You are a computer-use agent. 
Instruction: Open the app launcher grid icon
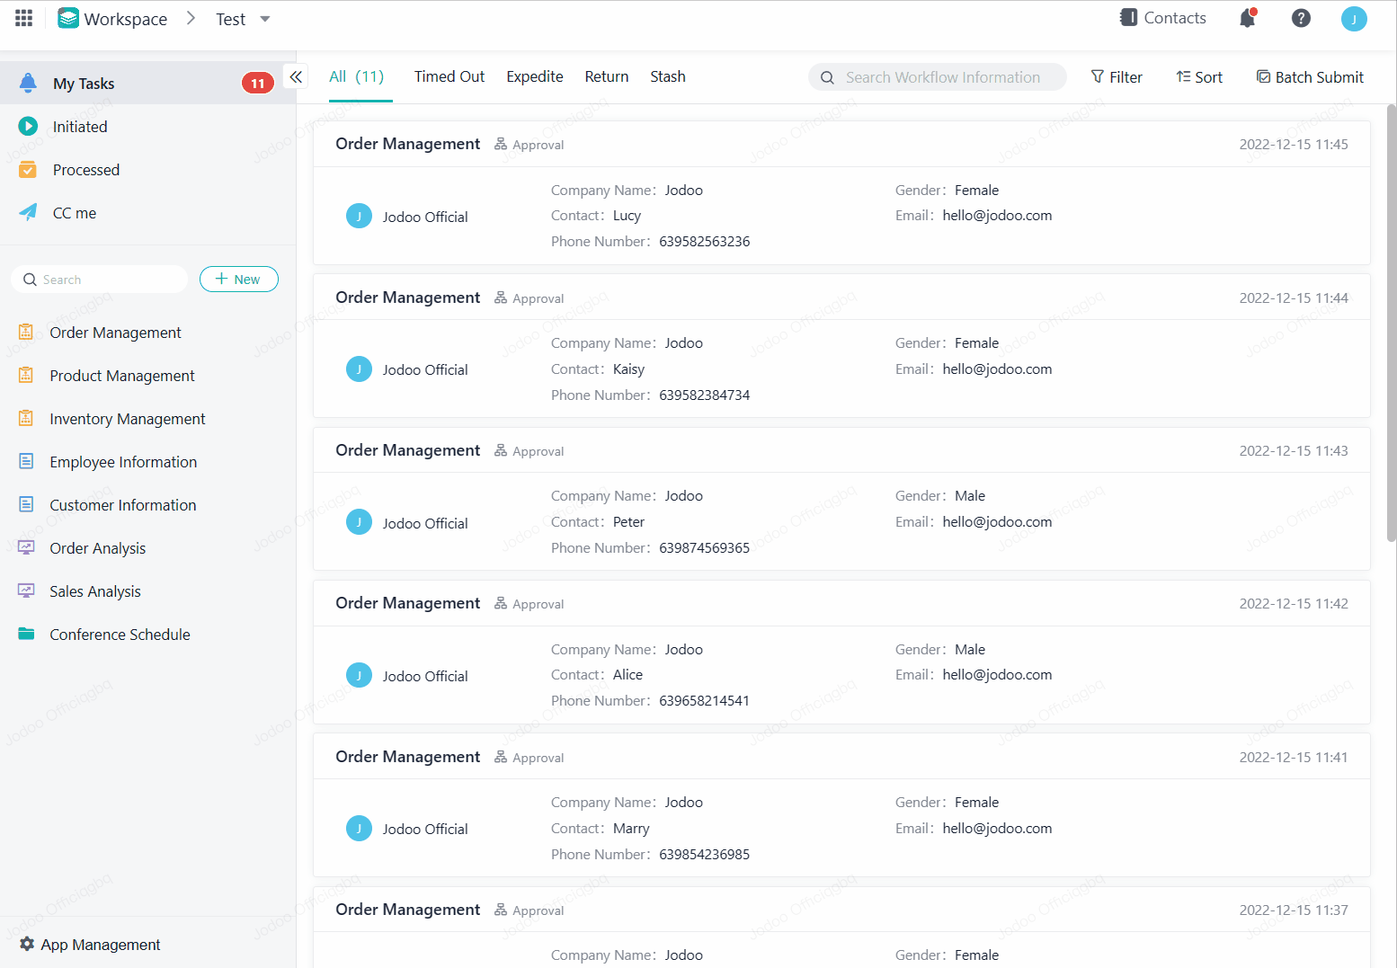coord(24,18)
